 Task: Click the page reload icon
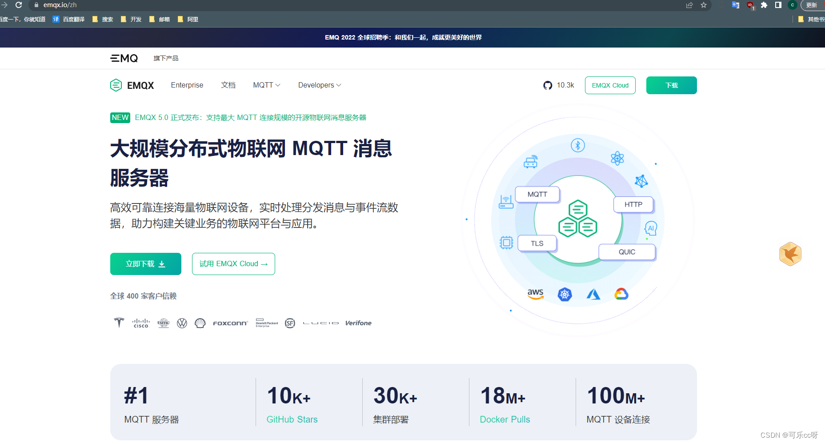pos(18,5)
